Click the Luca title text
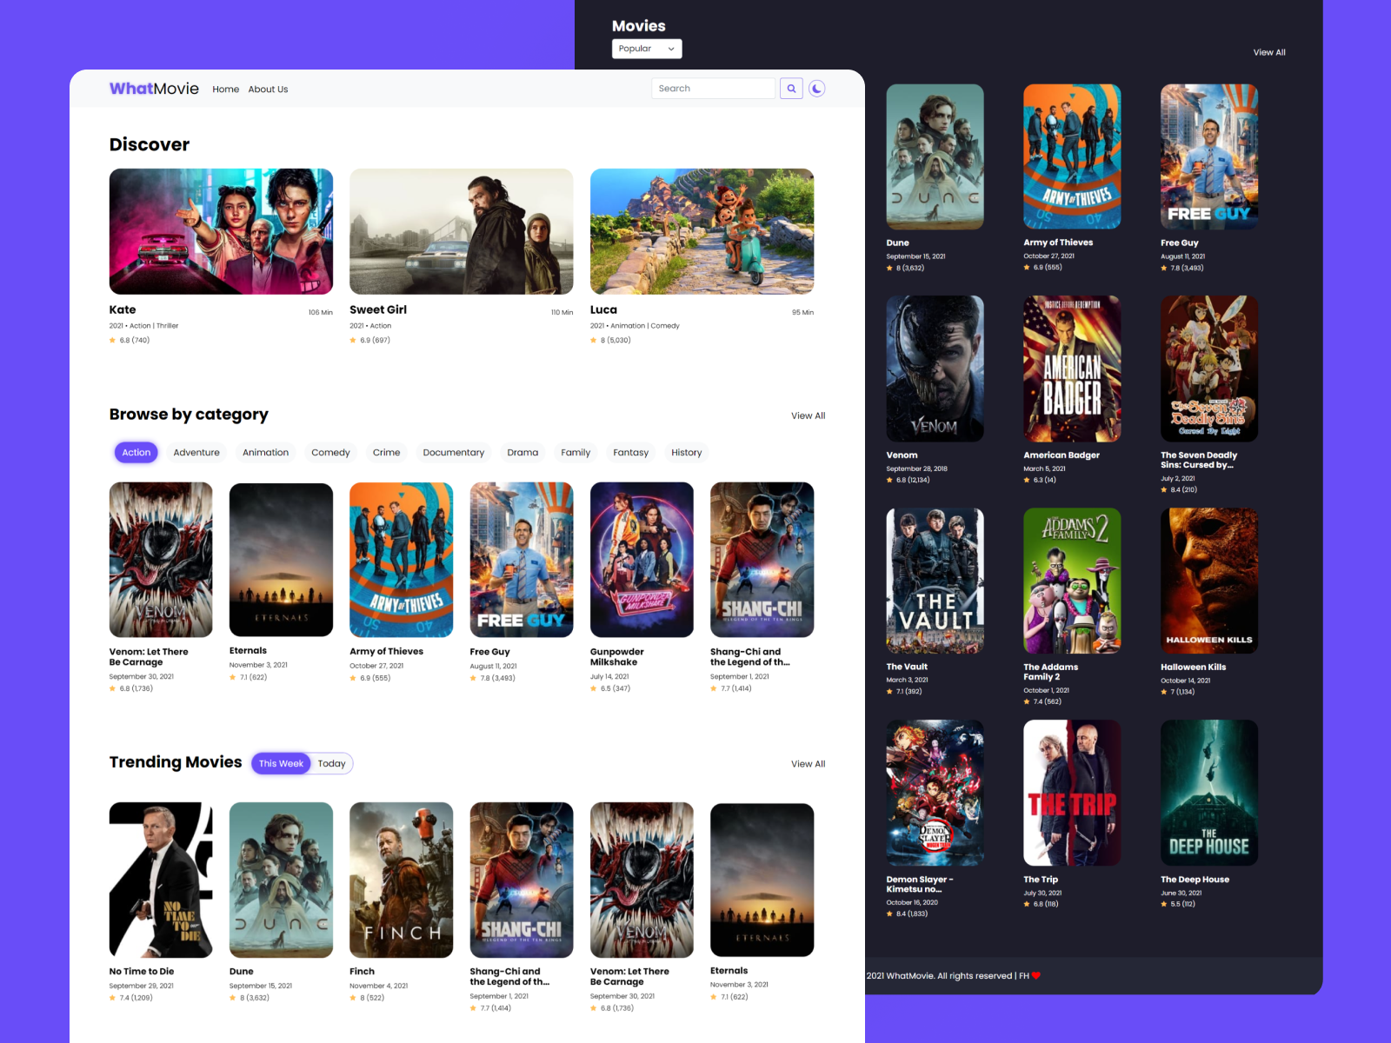 tap(603, 310)
